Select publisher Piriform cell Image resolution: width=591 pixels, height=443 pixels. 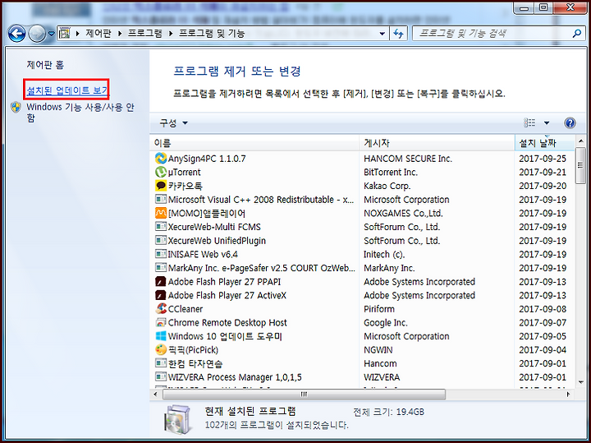point(379,309)
